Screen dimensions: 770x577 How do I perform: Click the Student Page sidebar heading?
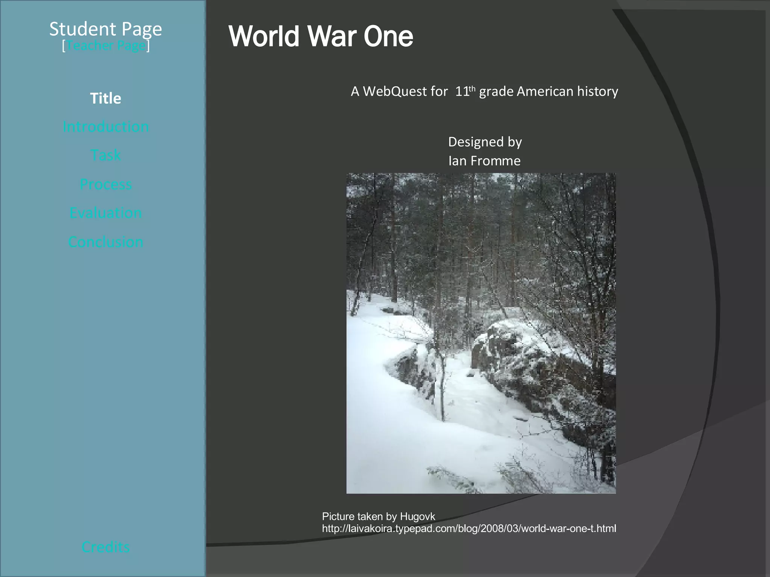[x=106, y=29]
